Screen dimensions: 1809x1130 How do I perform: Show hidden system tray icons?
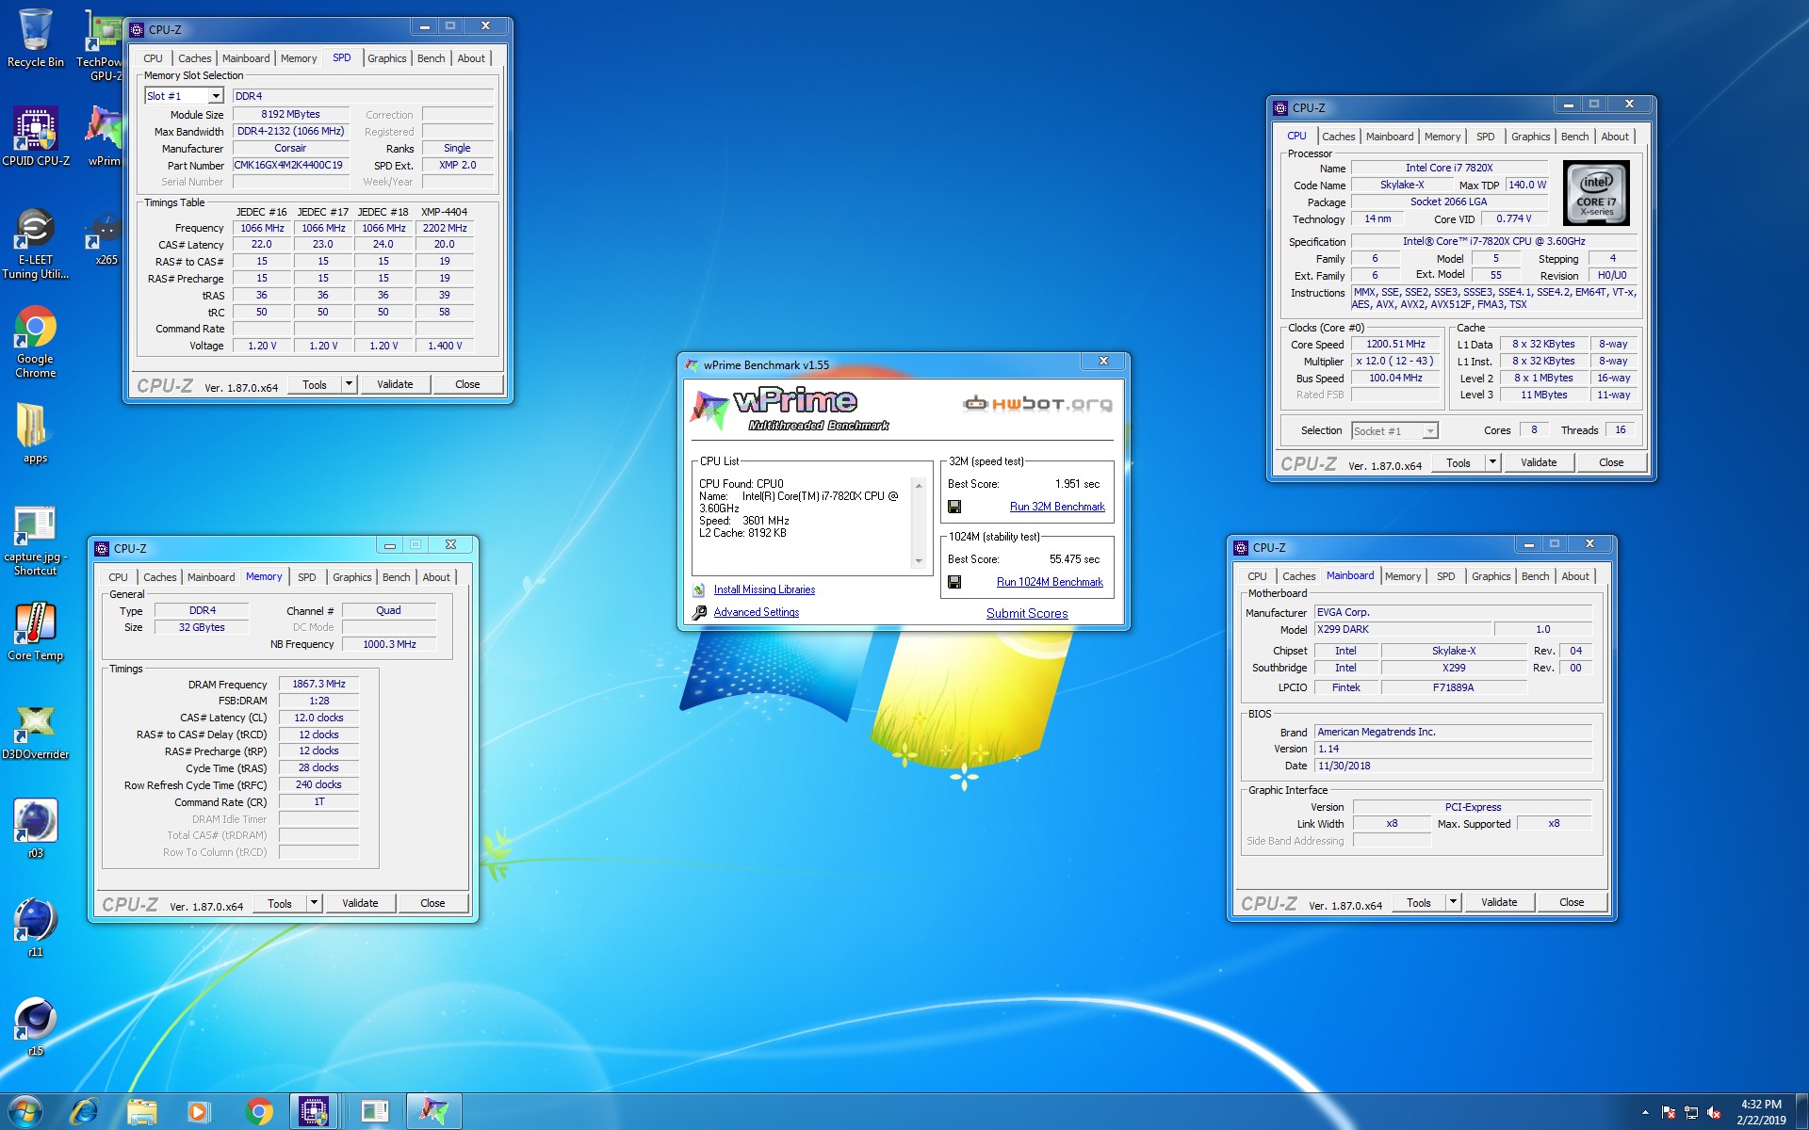(x=1645, y=1113)
